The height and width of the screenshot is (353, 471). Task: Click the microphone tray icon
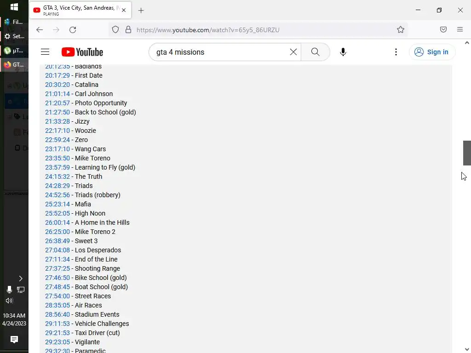click(9, 290)
